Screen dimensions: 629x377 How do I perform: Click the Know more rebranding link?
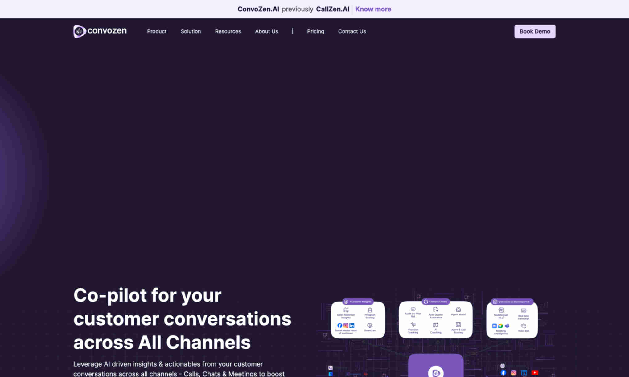pos(373,9)
